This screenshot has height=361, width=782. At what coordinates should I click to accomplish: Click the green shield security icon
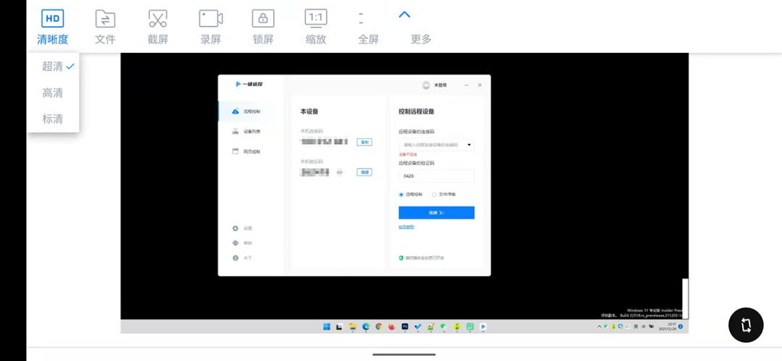coord(401,258)
